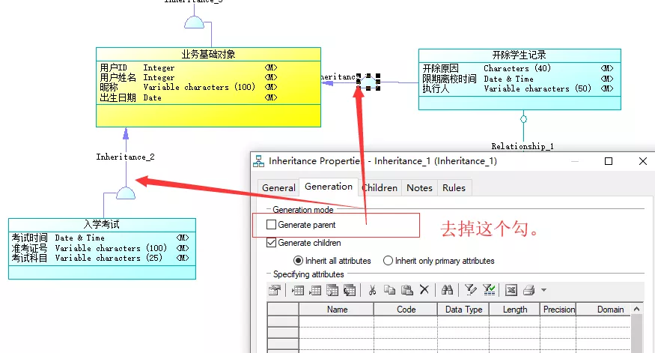This screenshot has height=353, width=655.
Task: Click the Inheritance_2 label
Action: point(125,157)
